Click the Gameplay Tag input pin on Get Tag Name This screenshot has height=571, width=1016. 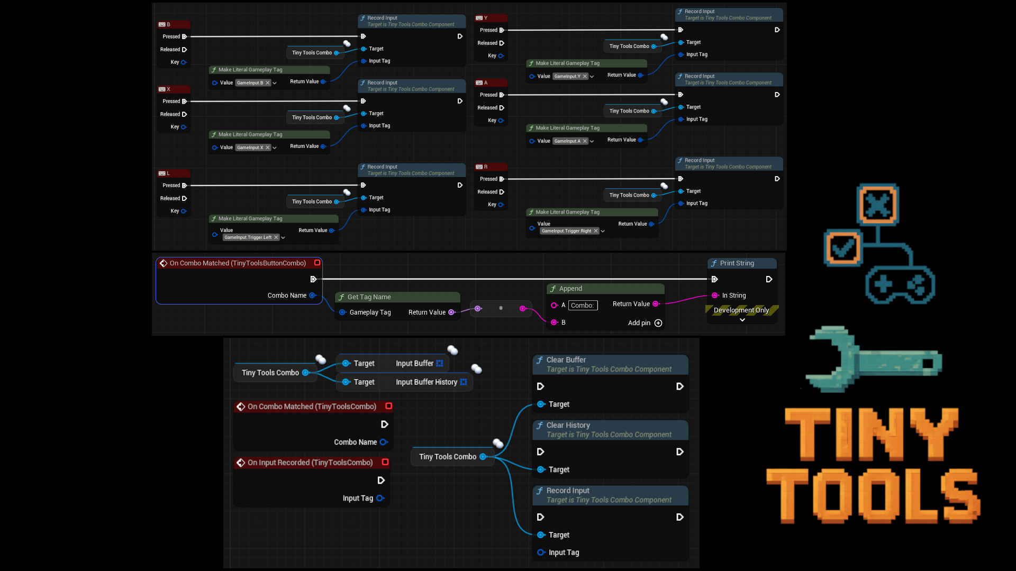point(342,312)
